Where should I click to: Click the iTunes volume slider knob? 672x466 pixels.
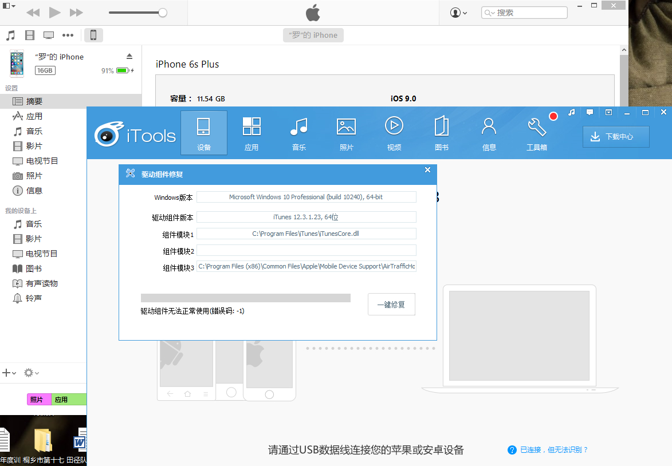pyautogui.click(x=163, y=13)
